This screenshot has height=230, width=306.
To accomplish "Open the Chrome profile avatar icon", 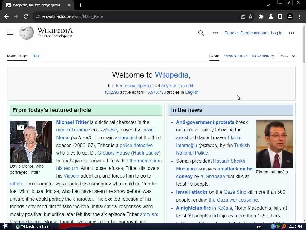I will click(x=290, y=16).
